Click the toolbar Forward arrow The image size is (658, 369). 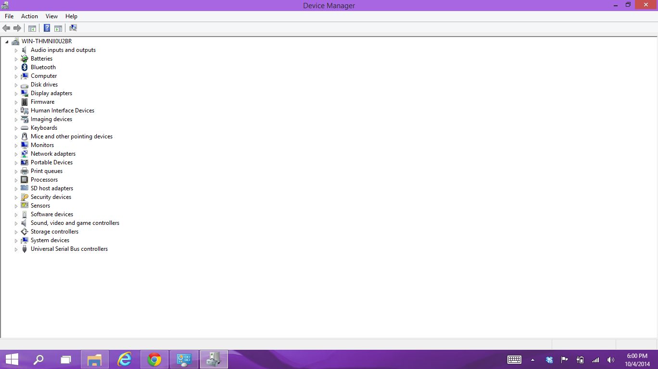tap(17, 28)
